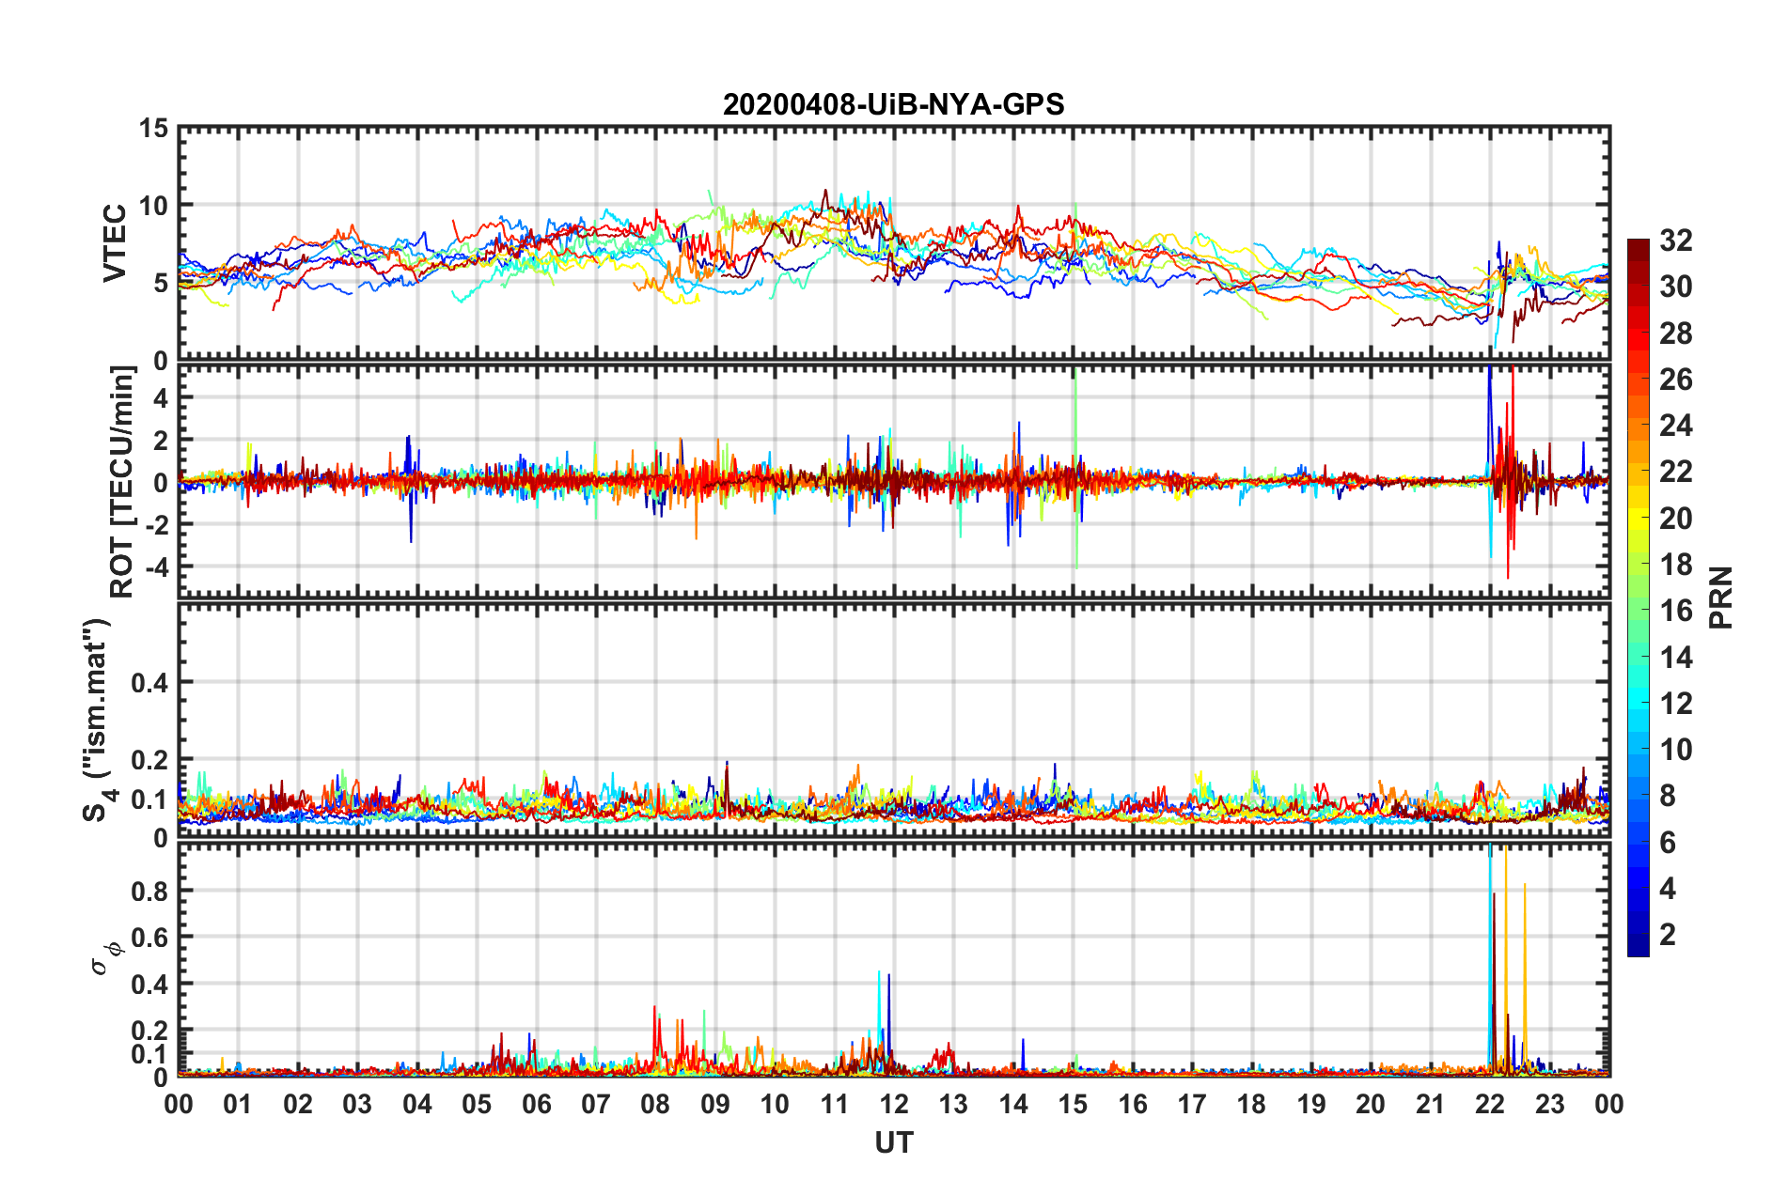1788x1195 pixels.
Task: Pick the green band near PRN 16 on colorbar
Action: pos(1638,611)
